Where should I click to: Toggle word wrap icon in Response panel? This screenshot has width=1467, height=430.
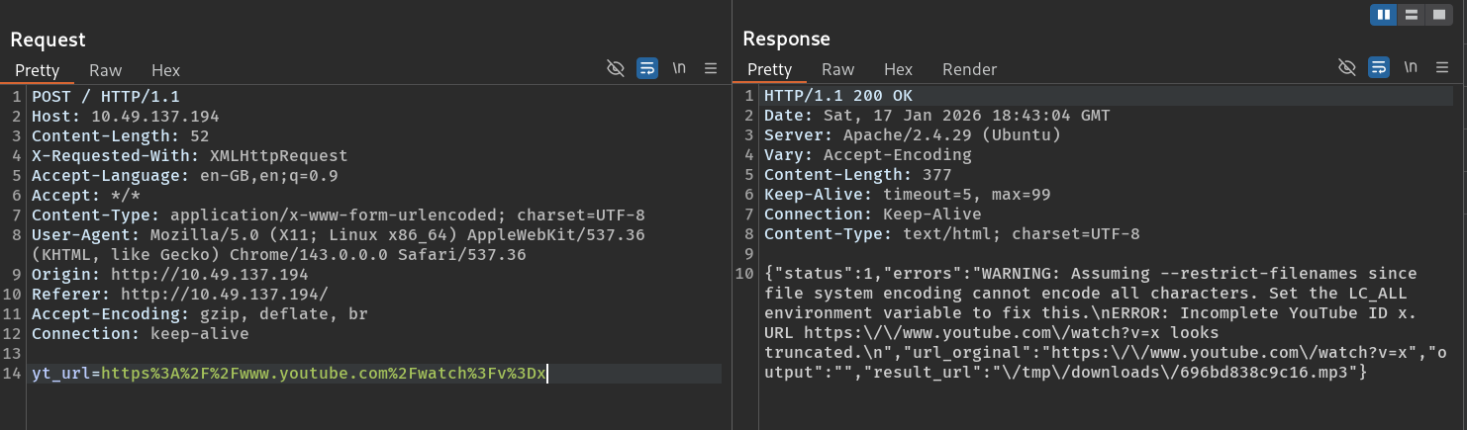[x=1378, y=67]
